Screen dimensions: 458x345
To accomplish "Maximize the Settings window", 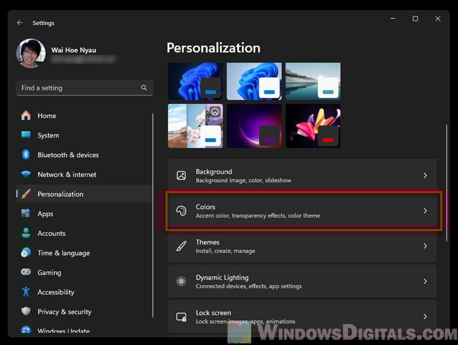I will point(415,18).
